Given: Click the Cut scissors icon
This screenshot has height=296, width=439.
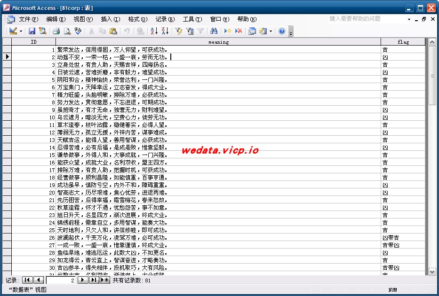Looking at the screenshot, I should [x=91, y=31].
